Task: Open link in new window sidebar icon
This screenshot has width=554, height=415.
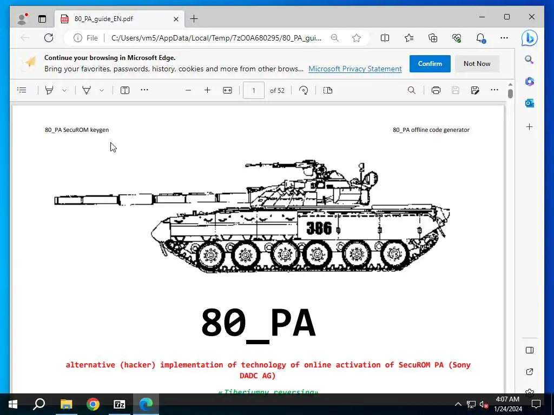Action: 529,372
